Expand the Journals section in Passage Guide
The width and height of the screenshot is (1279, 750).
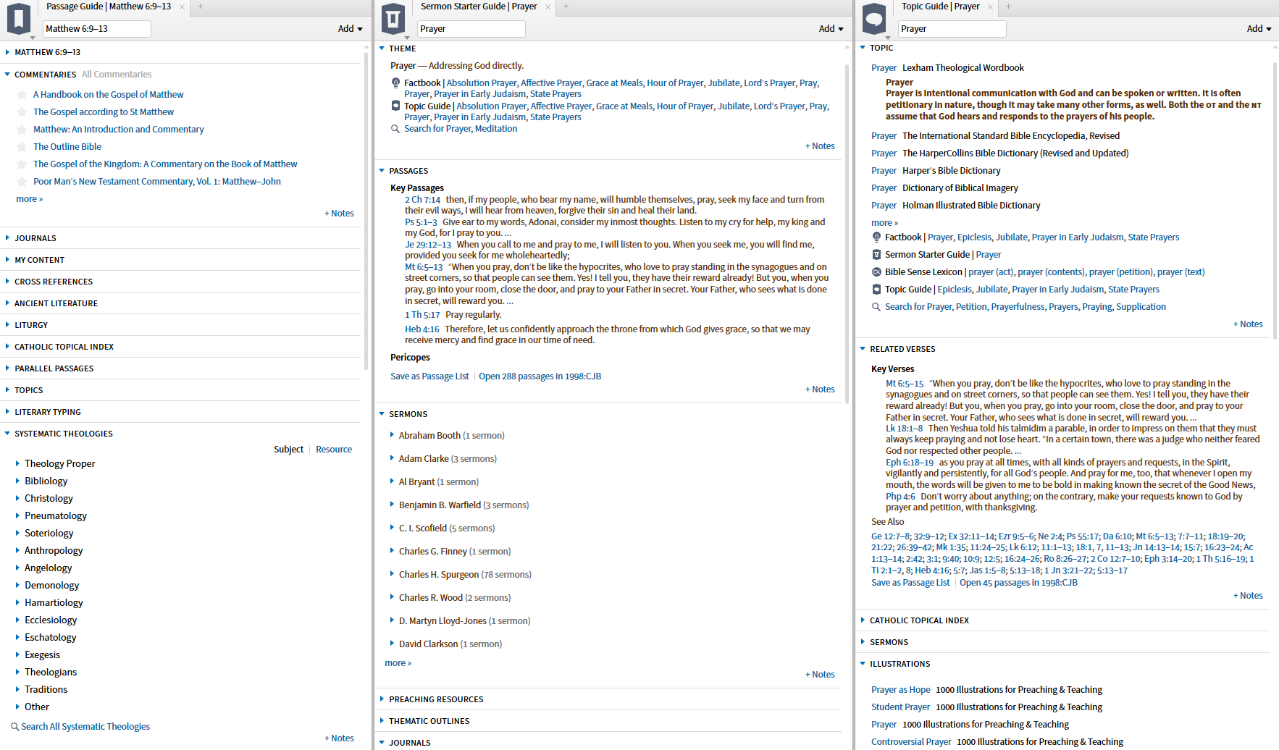(x=7, y=238)
